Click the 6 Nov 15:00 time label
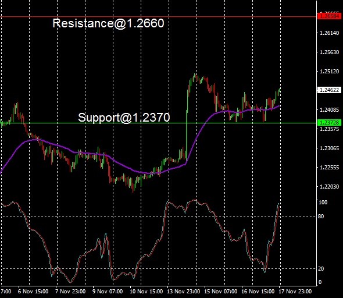Screen dimensions: 343x298 [x=33, y=292]
